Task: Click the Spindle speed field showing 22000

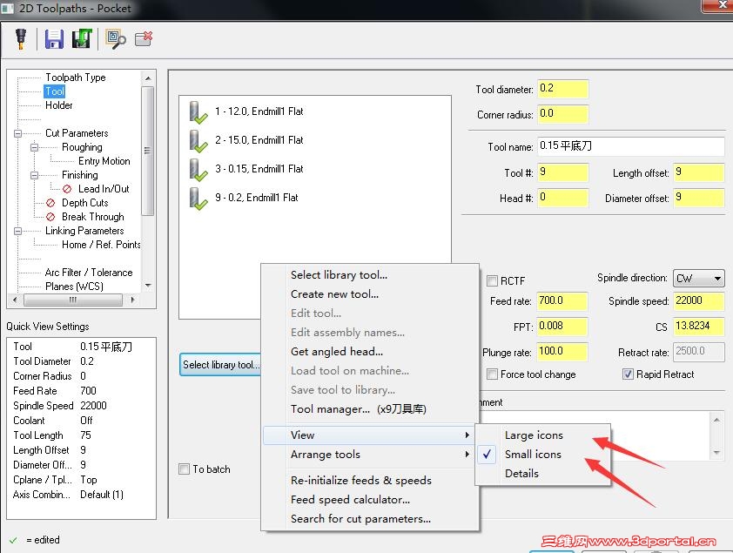Action: click(699, 301)
